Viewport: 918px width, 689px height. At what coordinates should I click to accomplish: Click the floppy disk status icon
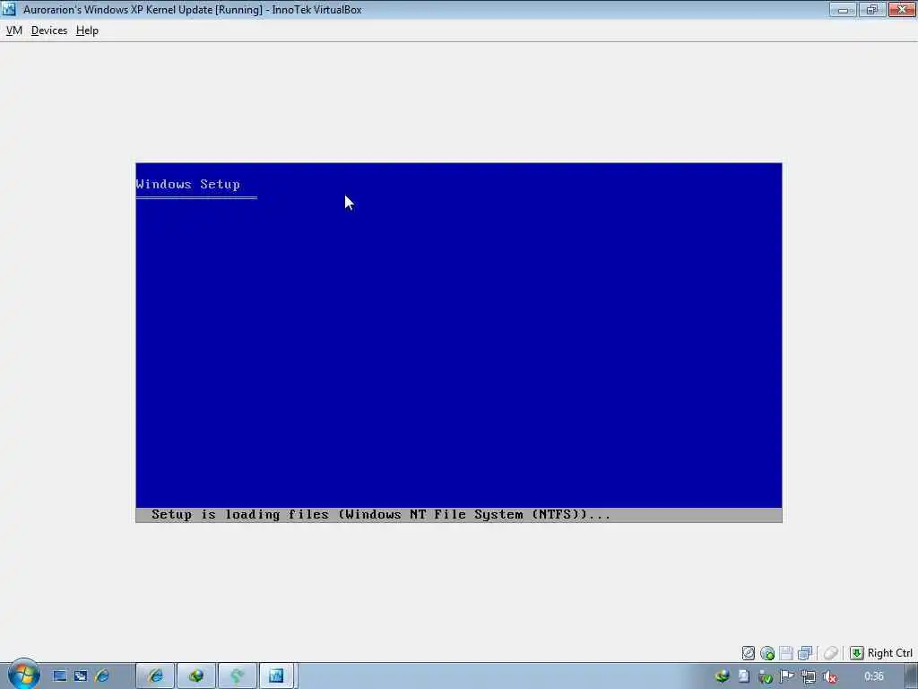pos(786,653)
